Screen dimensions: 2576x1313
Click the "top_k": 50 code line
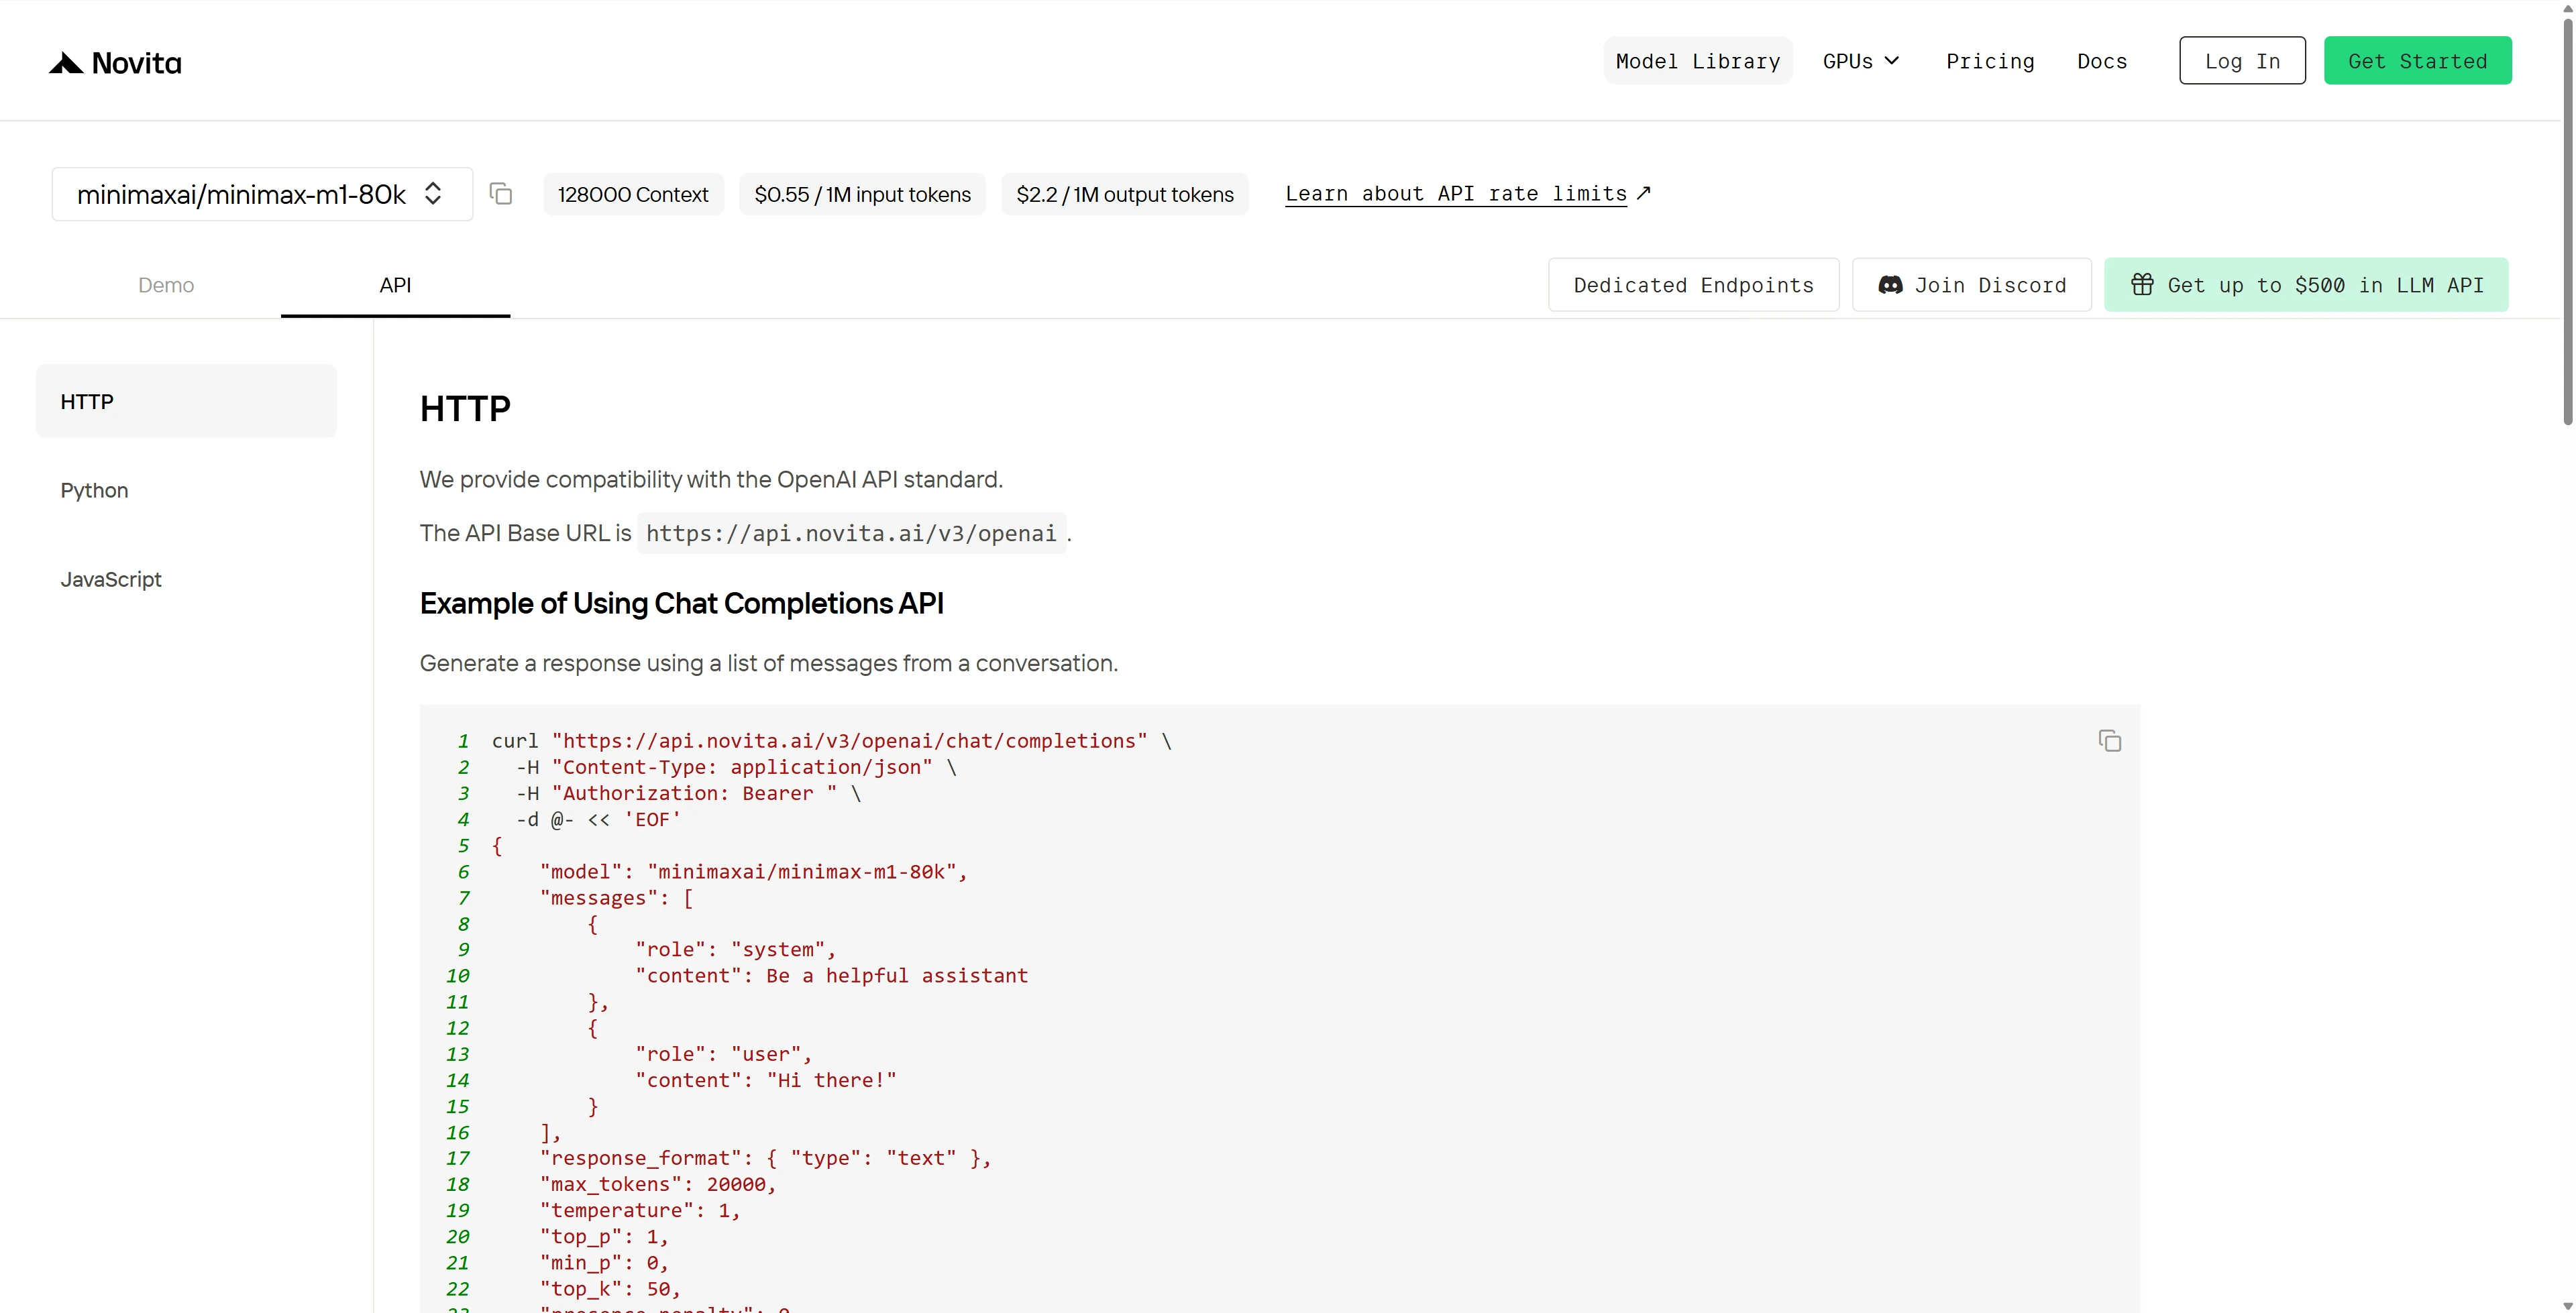(x=610, y=1289)
